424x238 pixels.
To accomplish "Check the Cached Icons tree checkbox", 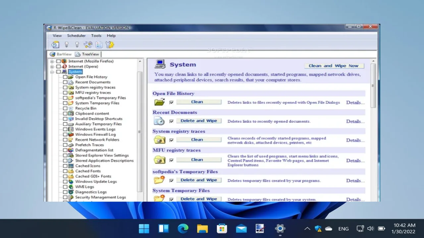I will click(65, 166).
